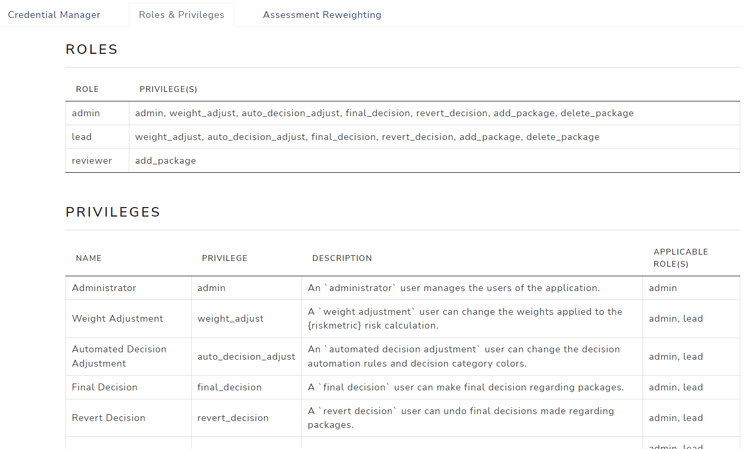Image resolution: width=745 pixels, height=449 pixels.
Task: Click the weight_adjust privilege identifier
Action: pyautogui.click(x=230, y=318)
